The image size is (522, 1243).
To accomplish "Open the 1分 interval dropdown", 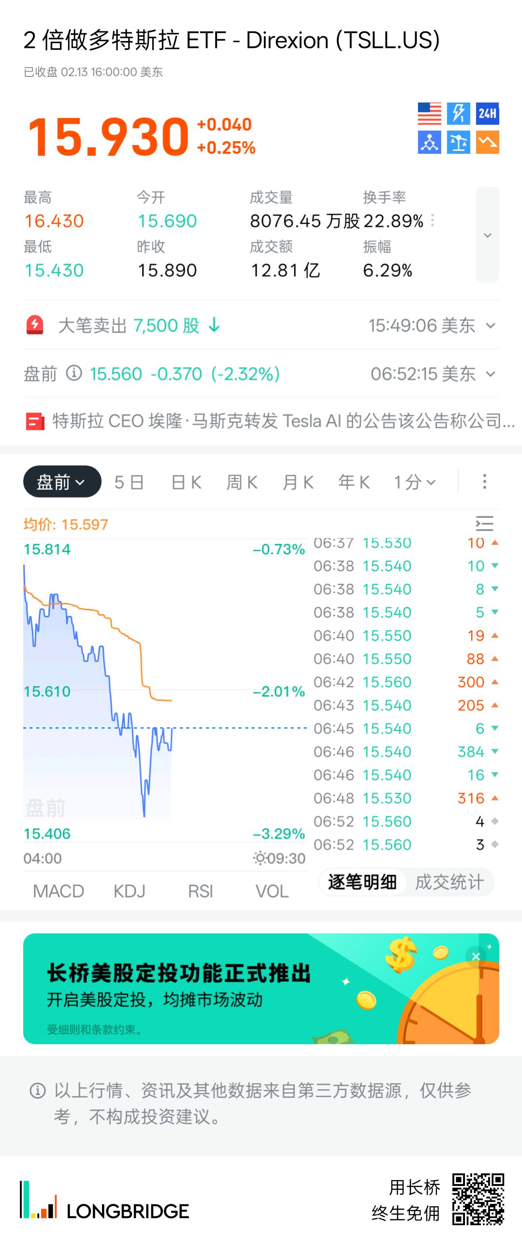I will tap(415, 482).
